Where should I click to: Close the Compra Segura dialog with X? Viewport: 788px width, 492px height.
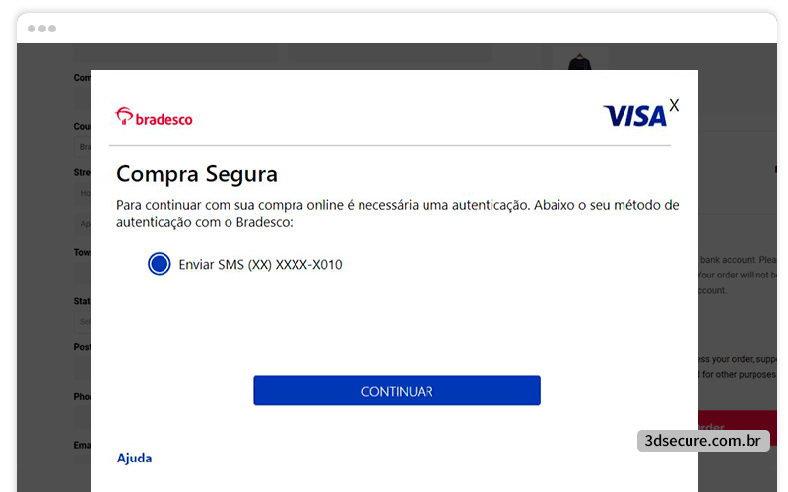[x=674, y=105]
